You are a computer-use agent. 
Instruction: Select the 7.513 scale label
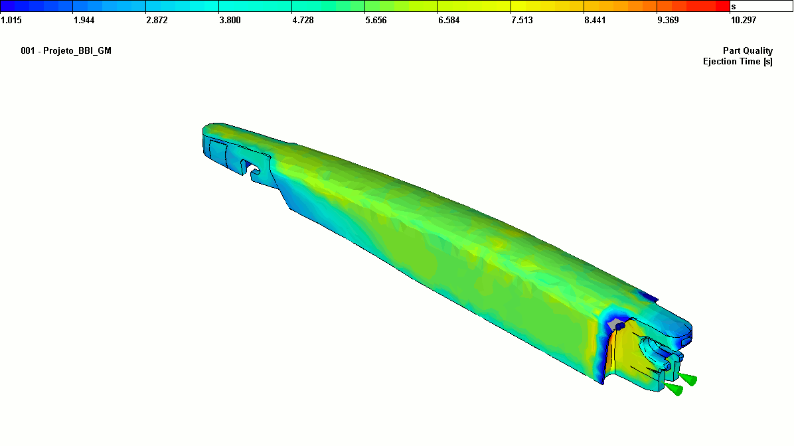point(522,20)
